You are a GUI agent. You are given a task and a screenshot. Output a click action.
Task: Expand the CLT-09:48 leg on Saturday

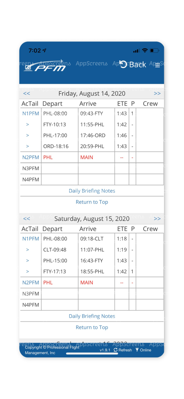[x=27, y=250]
